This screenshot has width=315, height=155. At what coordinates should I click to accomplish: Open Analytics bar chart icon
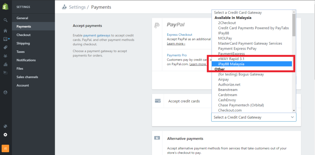click(x=6, y=64)
